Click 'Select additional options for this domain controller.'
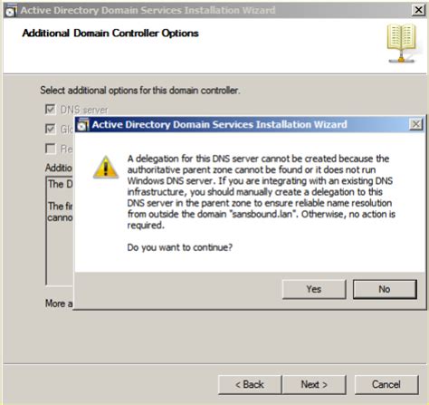Image resolution: width=429 pixels, height=405 pixels. coord(140,91)
